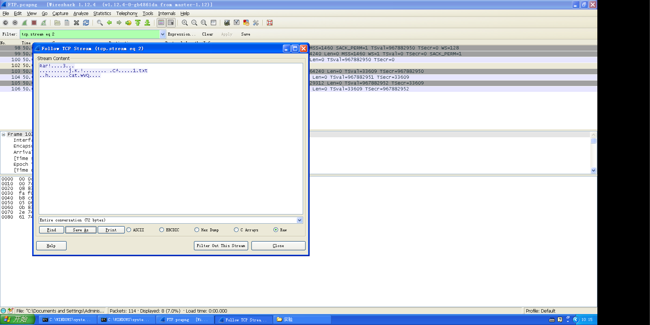Click the packet details scrollbar thumb
The width and height of the screenshot is (650, 325).
tap(594, 141)
